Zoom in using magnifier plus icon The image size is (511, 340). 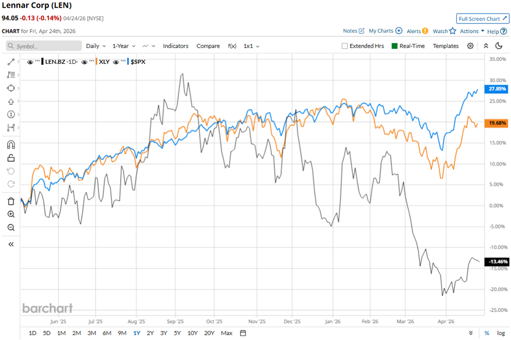pyautogui.click(x=11, y=214)
